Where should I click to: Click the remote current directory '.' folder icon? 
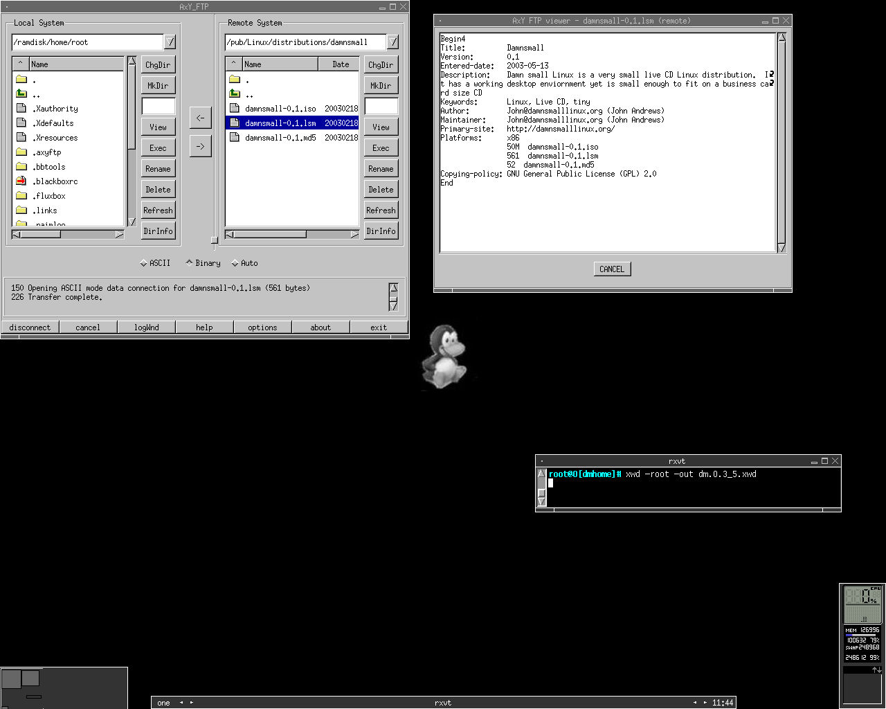[235, 79]
